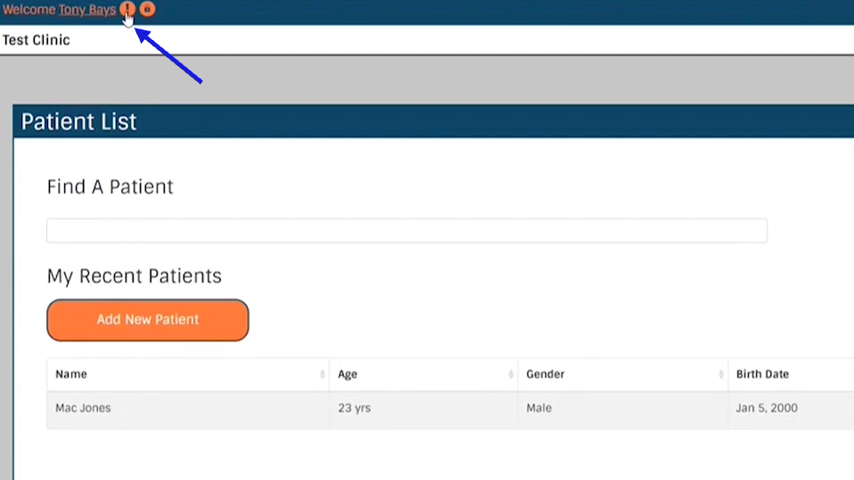The height and width of the screenshot is (480, 854).
Task: Open the Tony Bays profile link
Action: (x=87, y=10)
